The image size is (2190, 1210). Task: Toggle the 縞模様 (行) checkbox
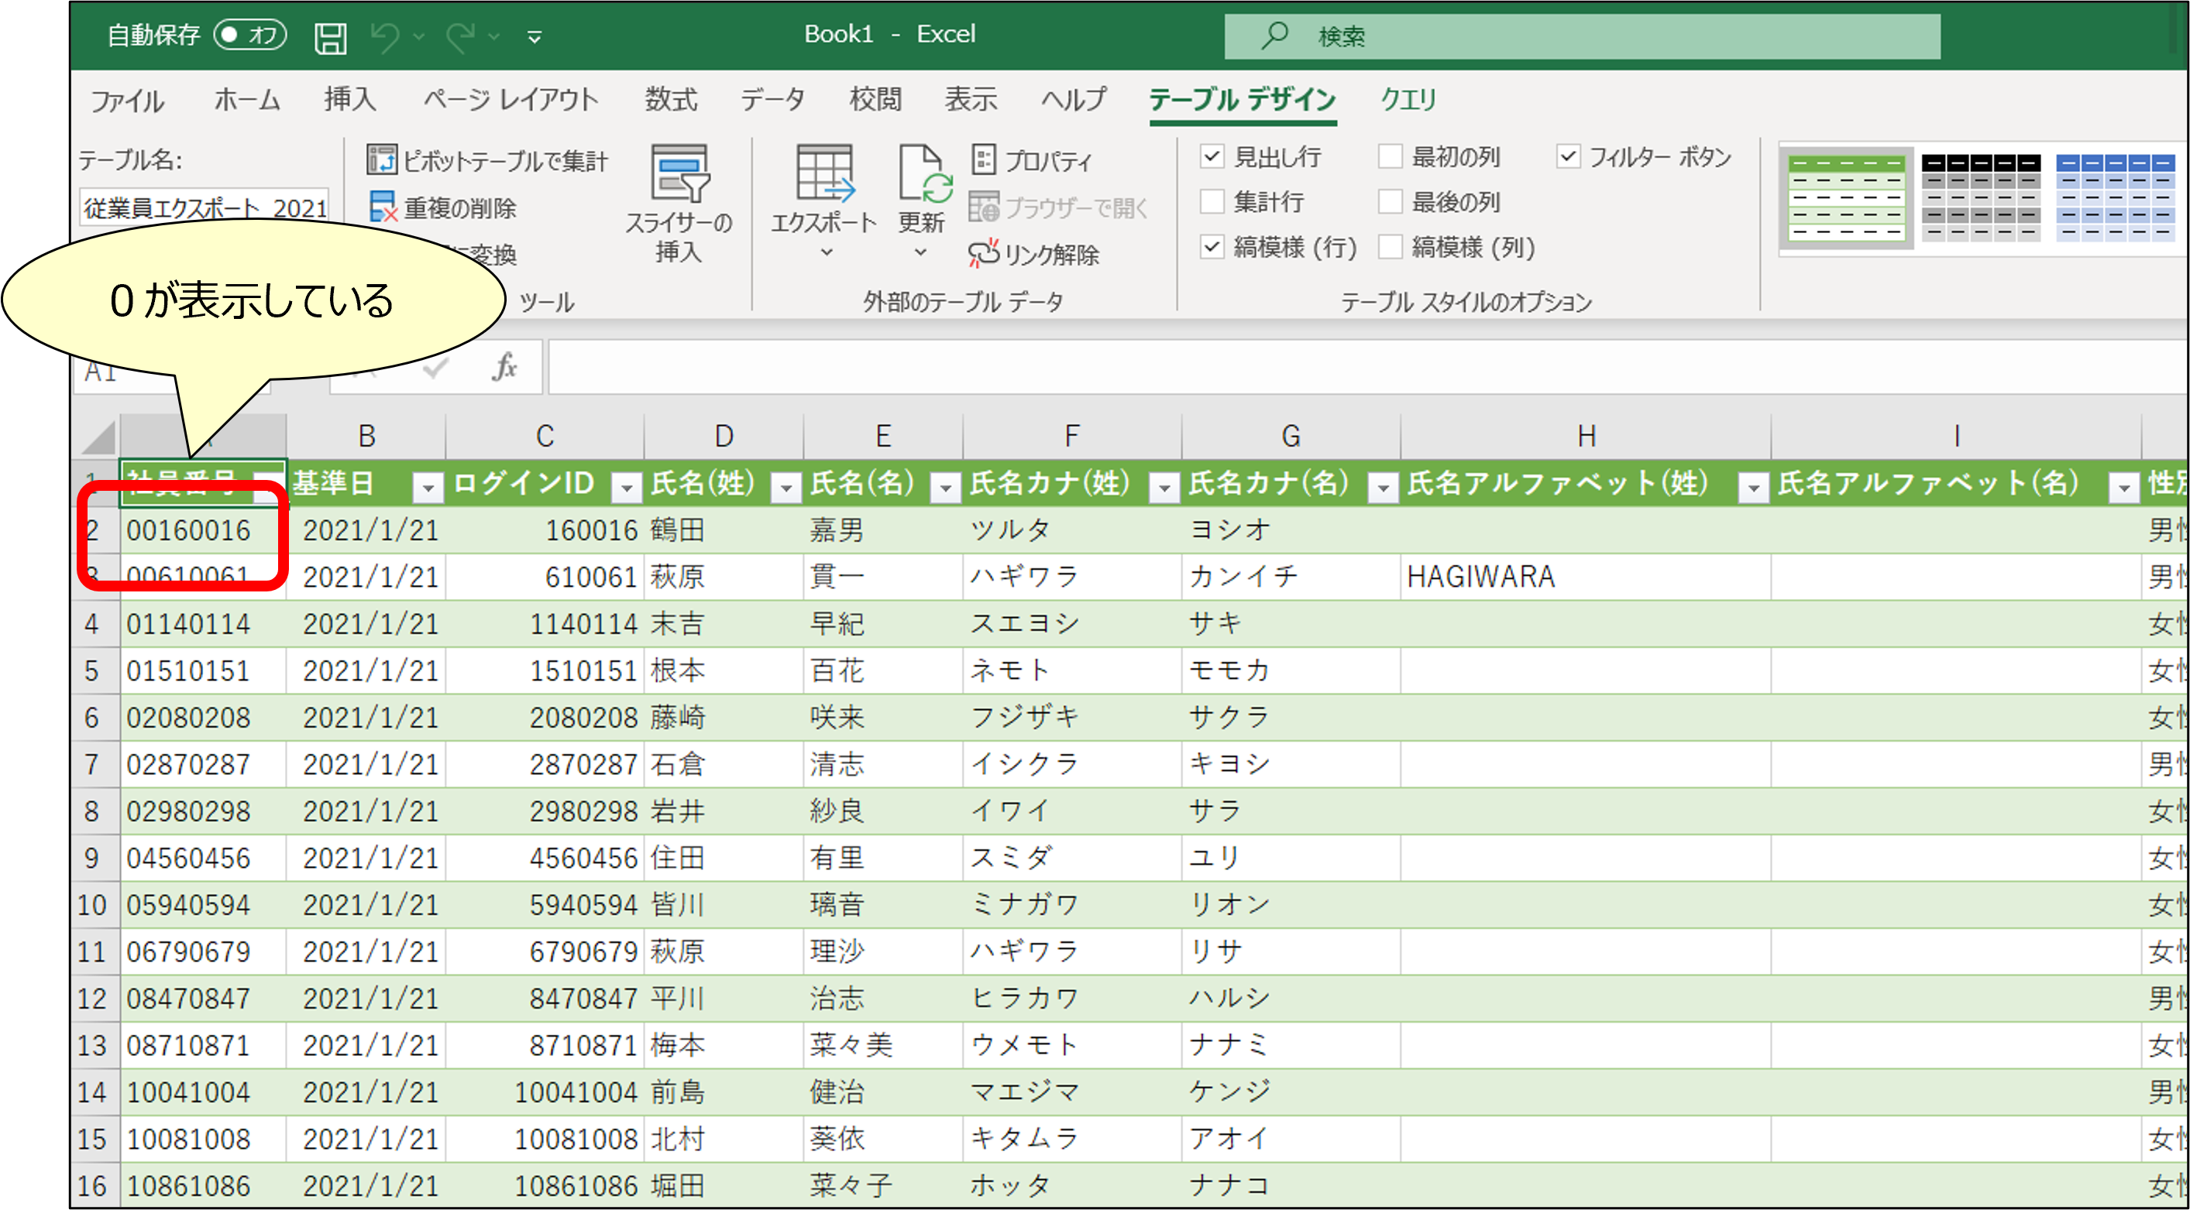coord(1212,246)
